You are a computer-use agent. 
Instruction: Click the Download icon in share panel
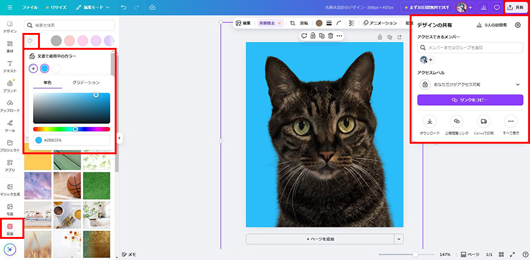pyautogui.click(x=430, y=121)
